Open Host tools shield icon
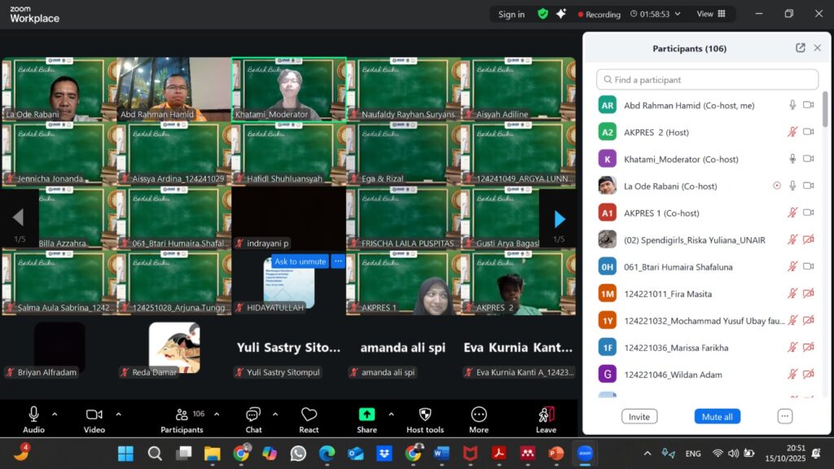Image resolution: width=834 pixels, height=469 pixels. [x=425, y=414]
